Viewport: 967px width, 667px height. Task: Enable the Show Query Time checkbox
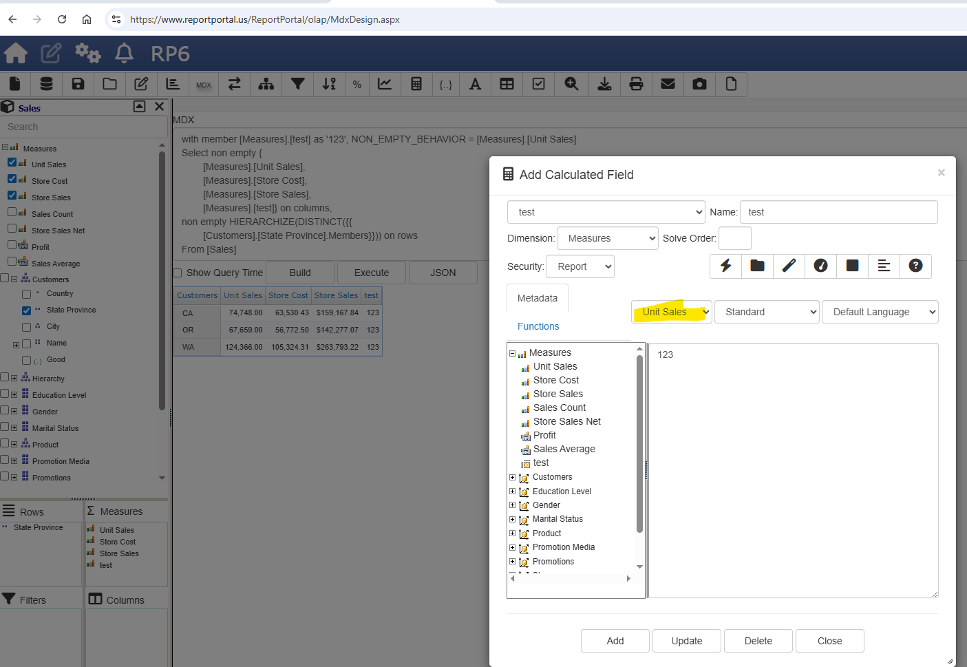pyautogui.click(x=178, y=273)
